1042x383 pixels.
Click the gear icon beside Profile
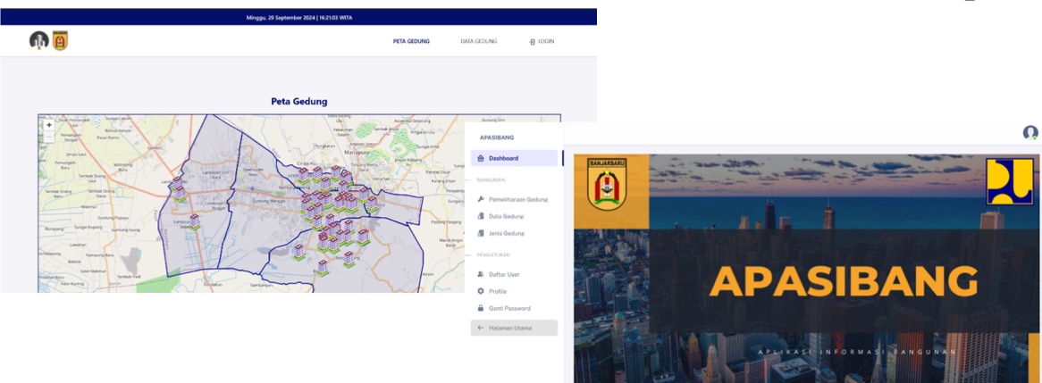(481, 291)
